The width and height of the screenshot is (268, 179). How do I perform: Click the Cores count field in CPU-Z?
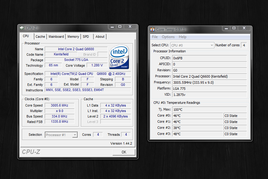(x=98, y=135)
